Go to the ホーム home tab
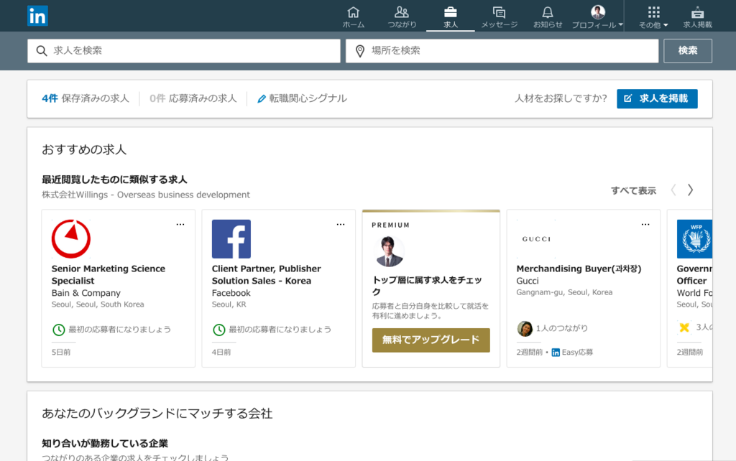This screenshot has width=736, height=461. tap(354, 17)
